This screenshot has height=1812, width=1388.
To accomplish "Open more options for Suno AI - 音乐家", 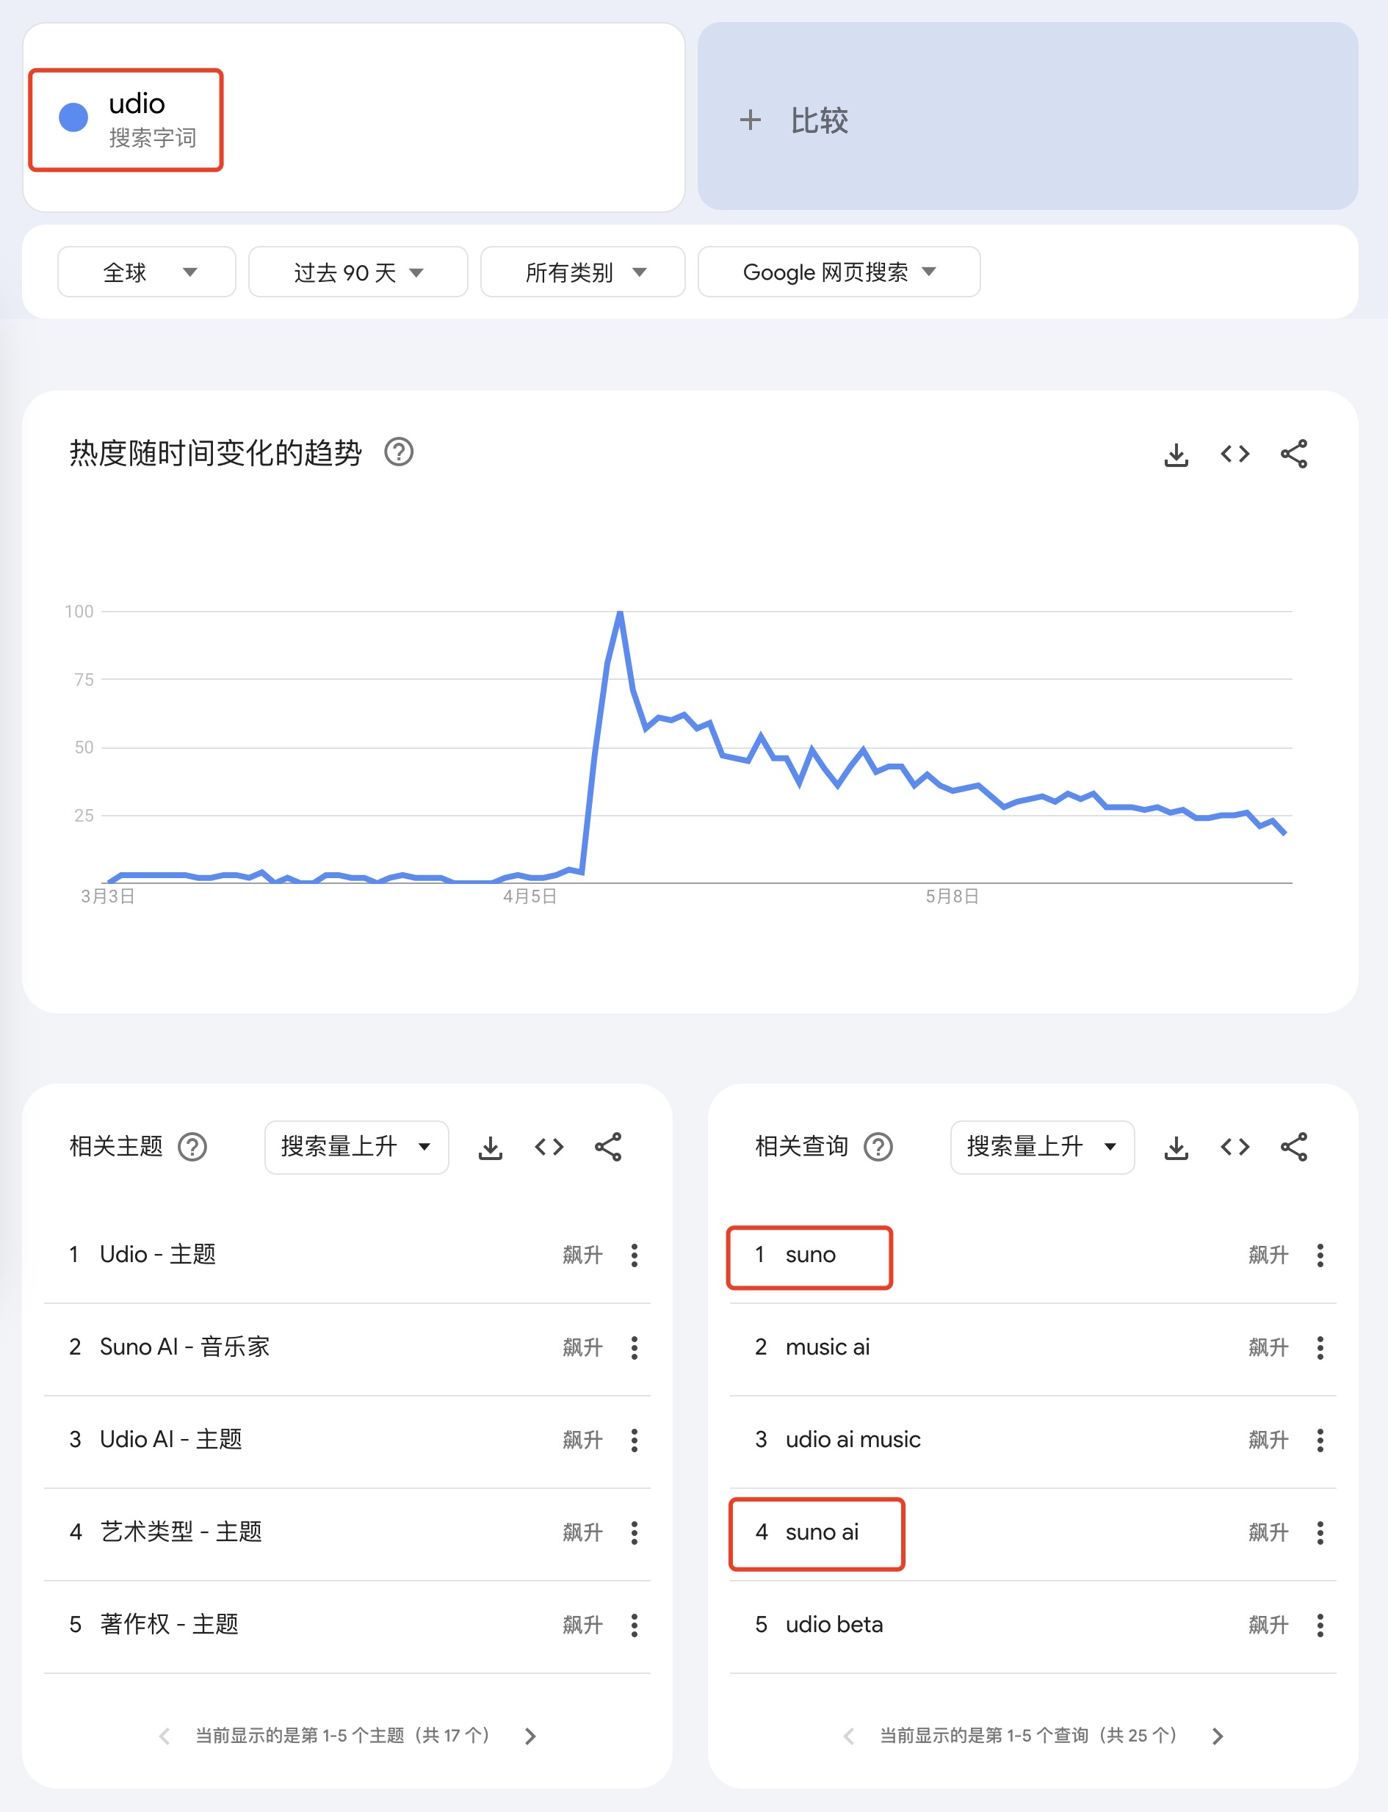I will [x=635, y=1348].
